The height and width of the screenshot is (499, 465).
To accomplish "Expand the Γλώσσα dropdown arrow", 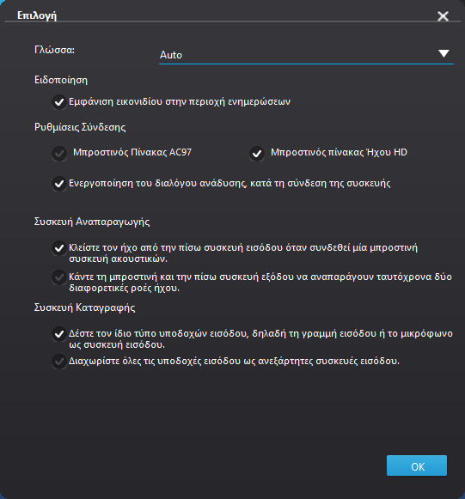I will [444, 53].
